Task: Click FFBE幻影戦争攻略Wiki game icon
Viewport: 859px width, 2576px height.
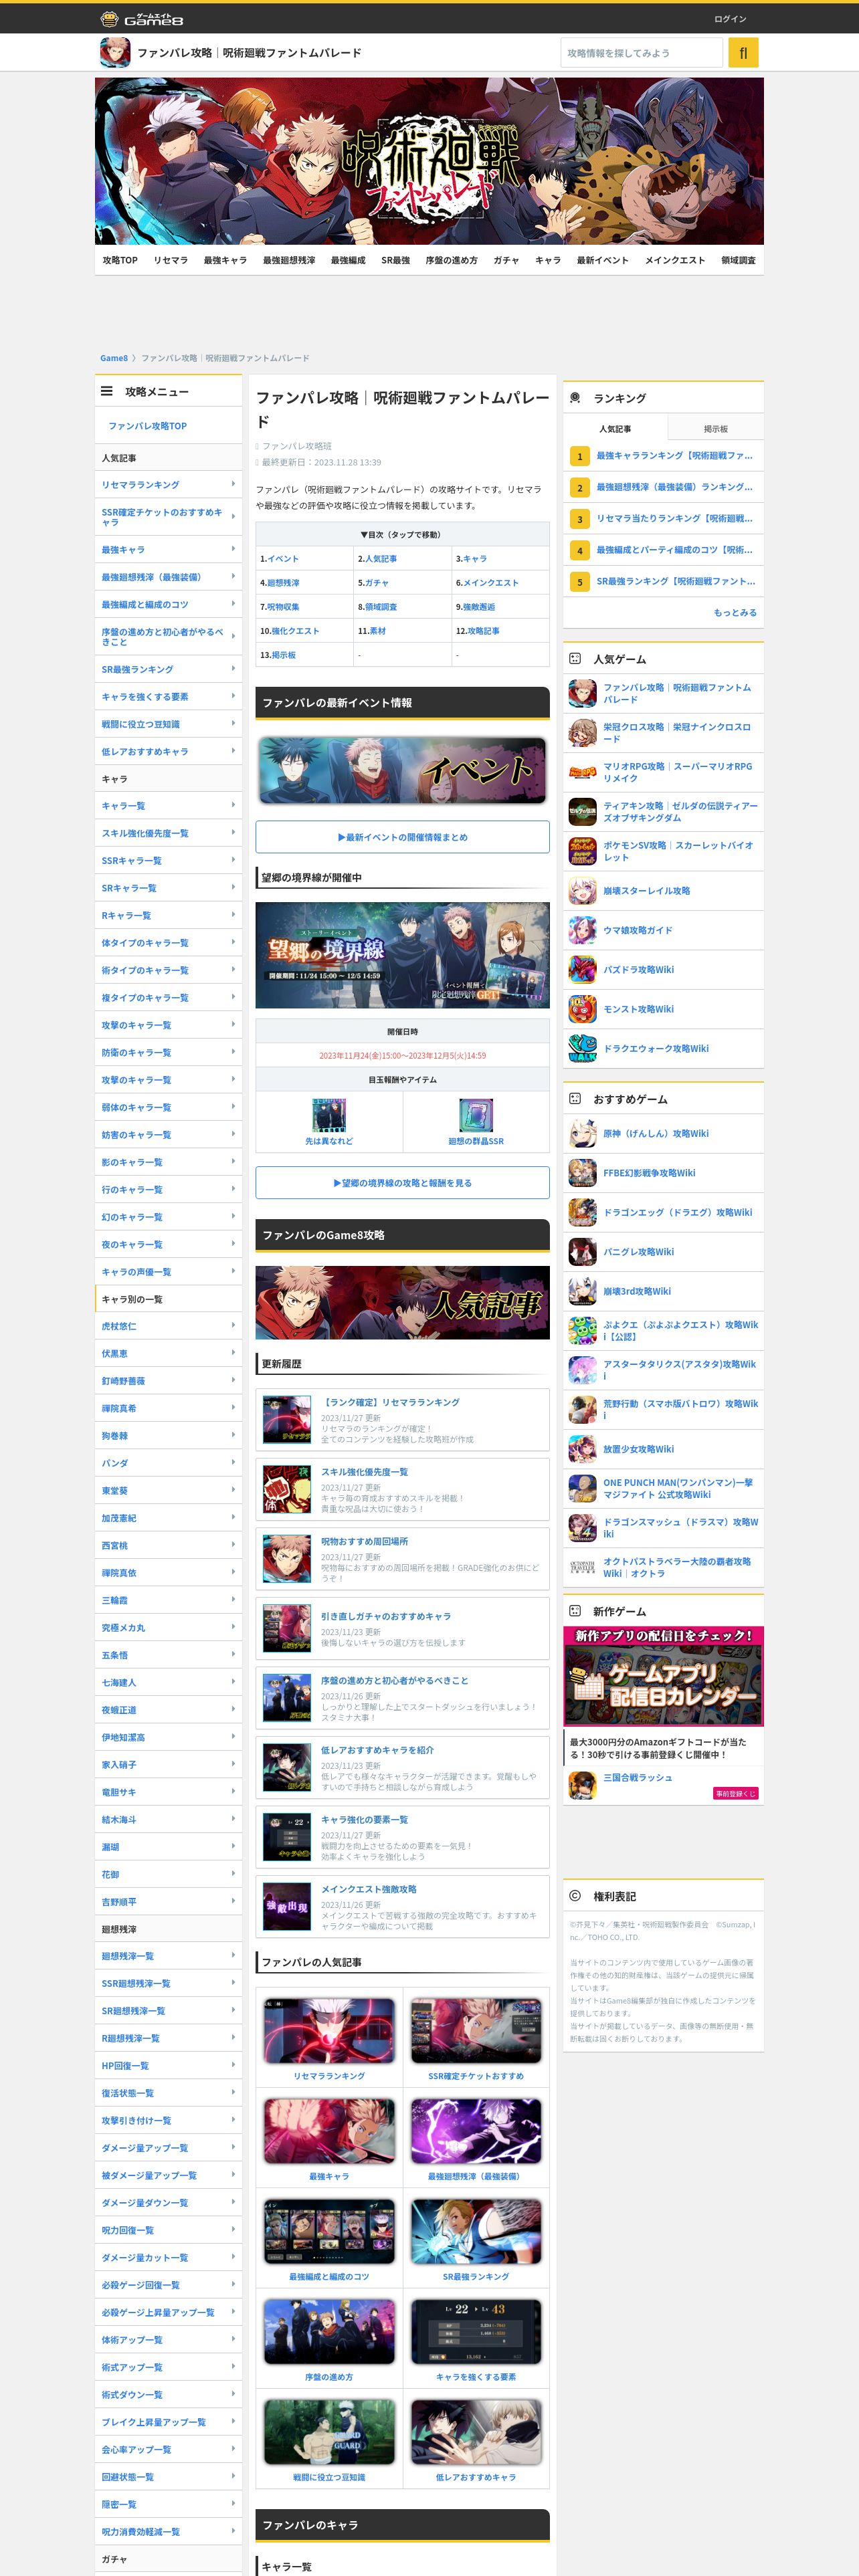Action: [x=582, y=1173]
